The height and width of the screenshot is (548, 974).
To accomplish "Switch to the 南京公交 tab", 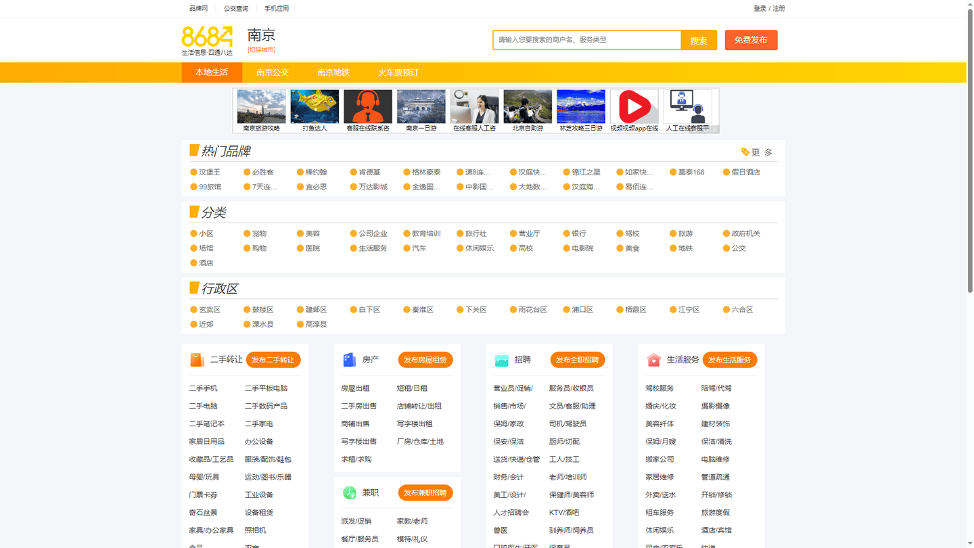I will click(x=273, y=72).
